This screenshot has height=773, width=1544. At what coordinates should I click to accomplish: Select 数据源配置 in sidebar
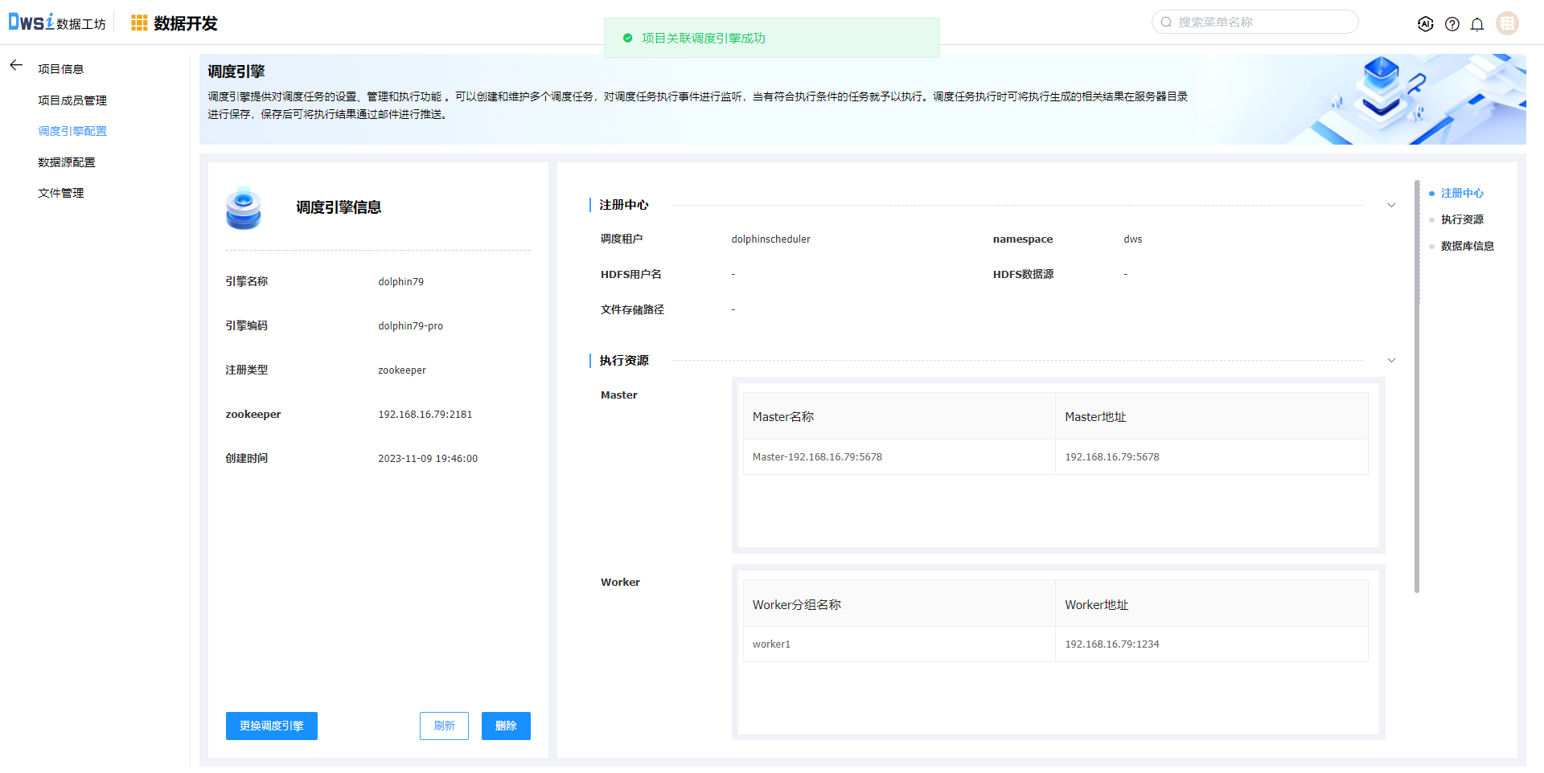pyautogui.click(x=67, y=162)
